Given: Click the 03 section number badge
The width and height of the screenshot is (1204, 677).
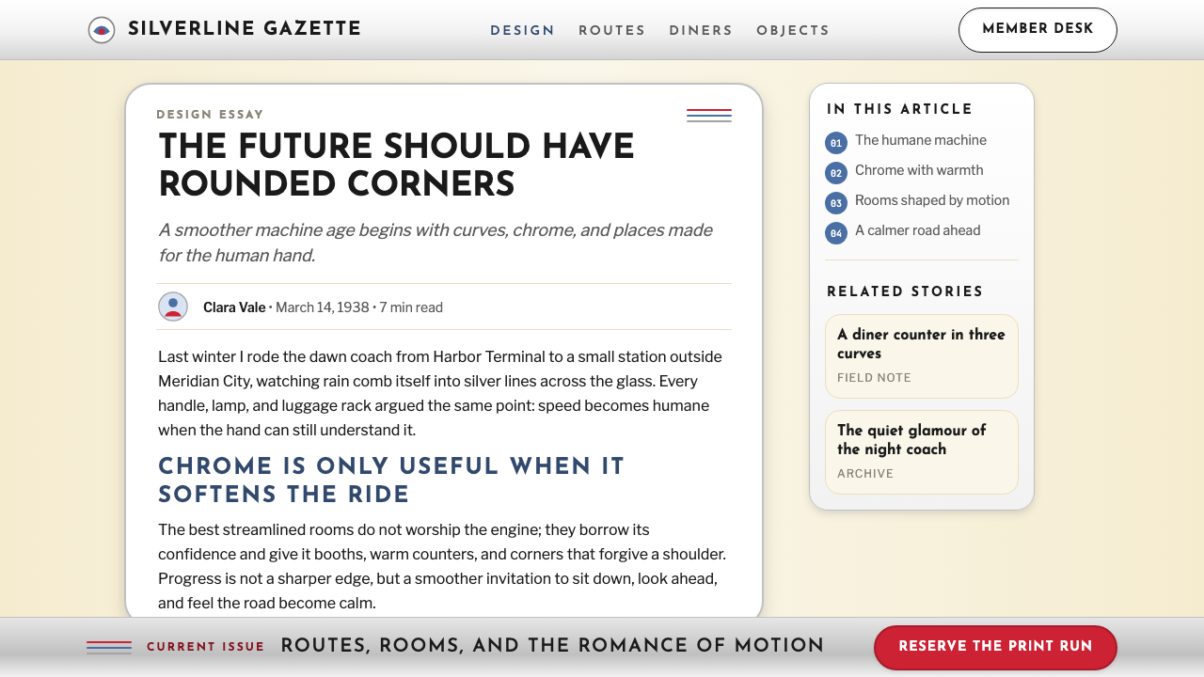Looking at the screenshot, I should (x=836, y=203).
